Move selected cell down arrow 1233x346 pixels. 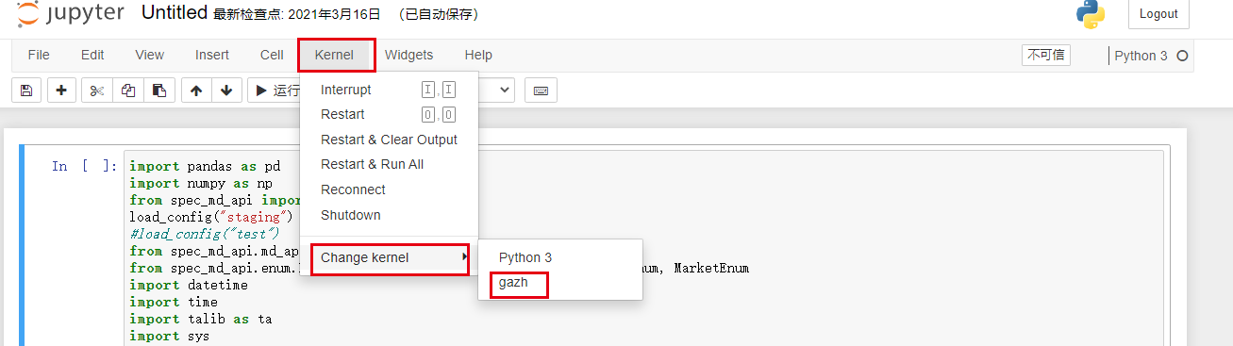coord(225,91)
